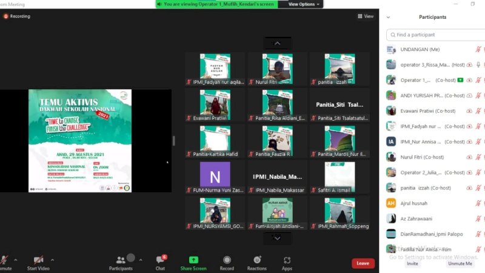Toggle microphone mute in the toolbar
Image resolution: width=485 pixels, height=273 pixels.
tap(4, 260)
